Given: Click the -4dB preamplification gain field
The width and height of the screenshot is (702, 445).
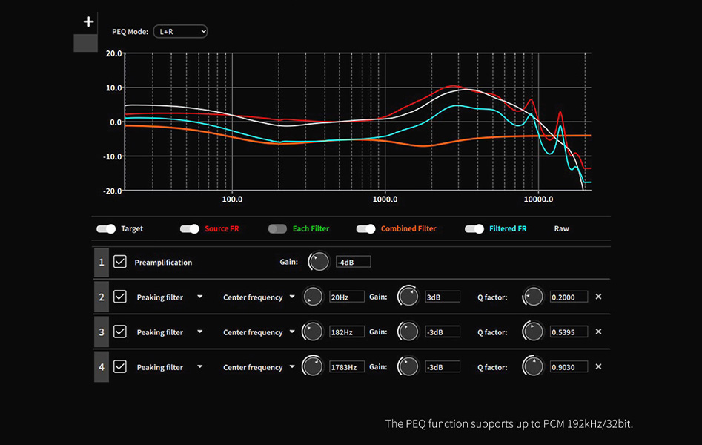Looking at the screenshot, I should (353, 261).
